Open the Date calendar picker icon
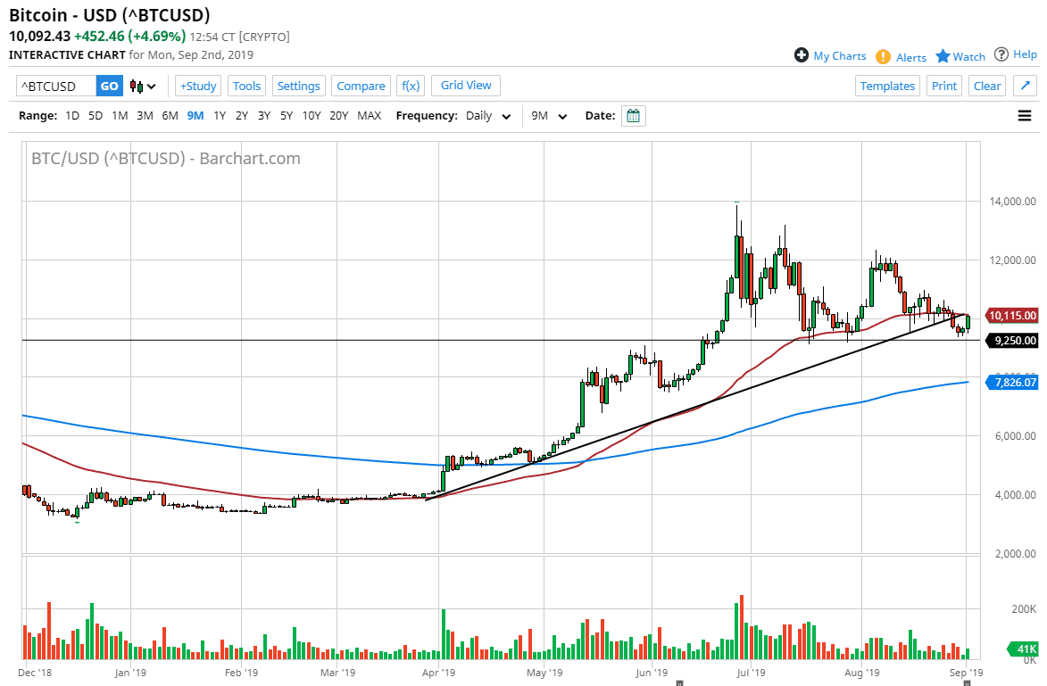This screenshot has width=1047, height=686. (x=633, y=115)
